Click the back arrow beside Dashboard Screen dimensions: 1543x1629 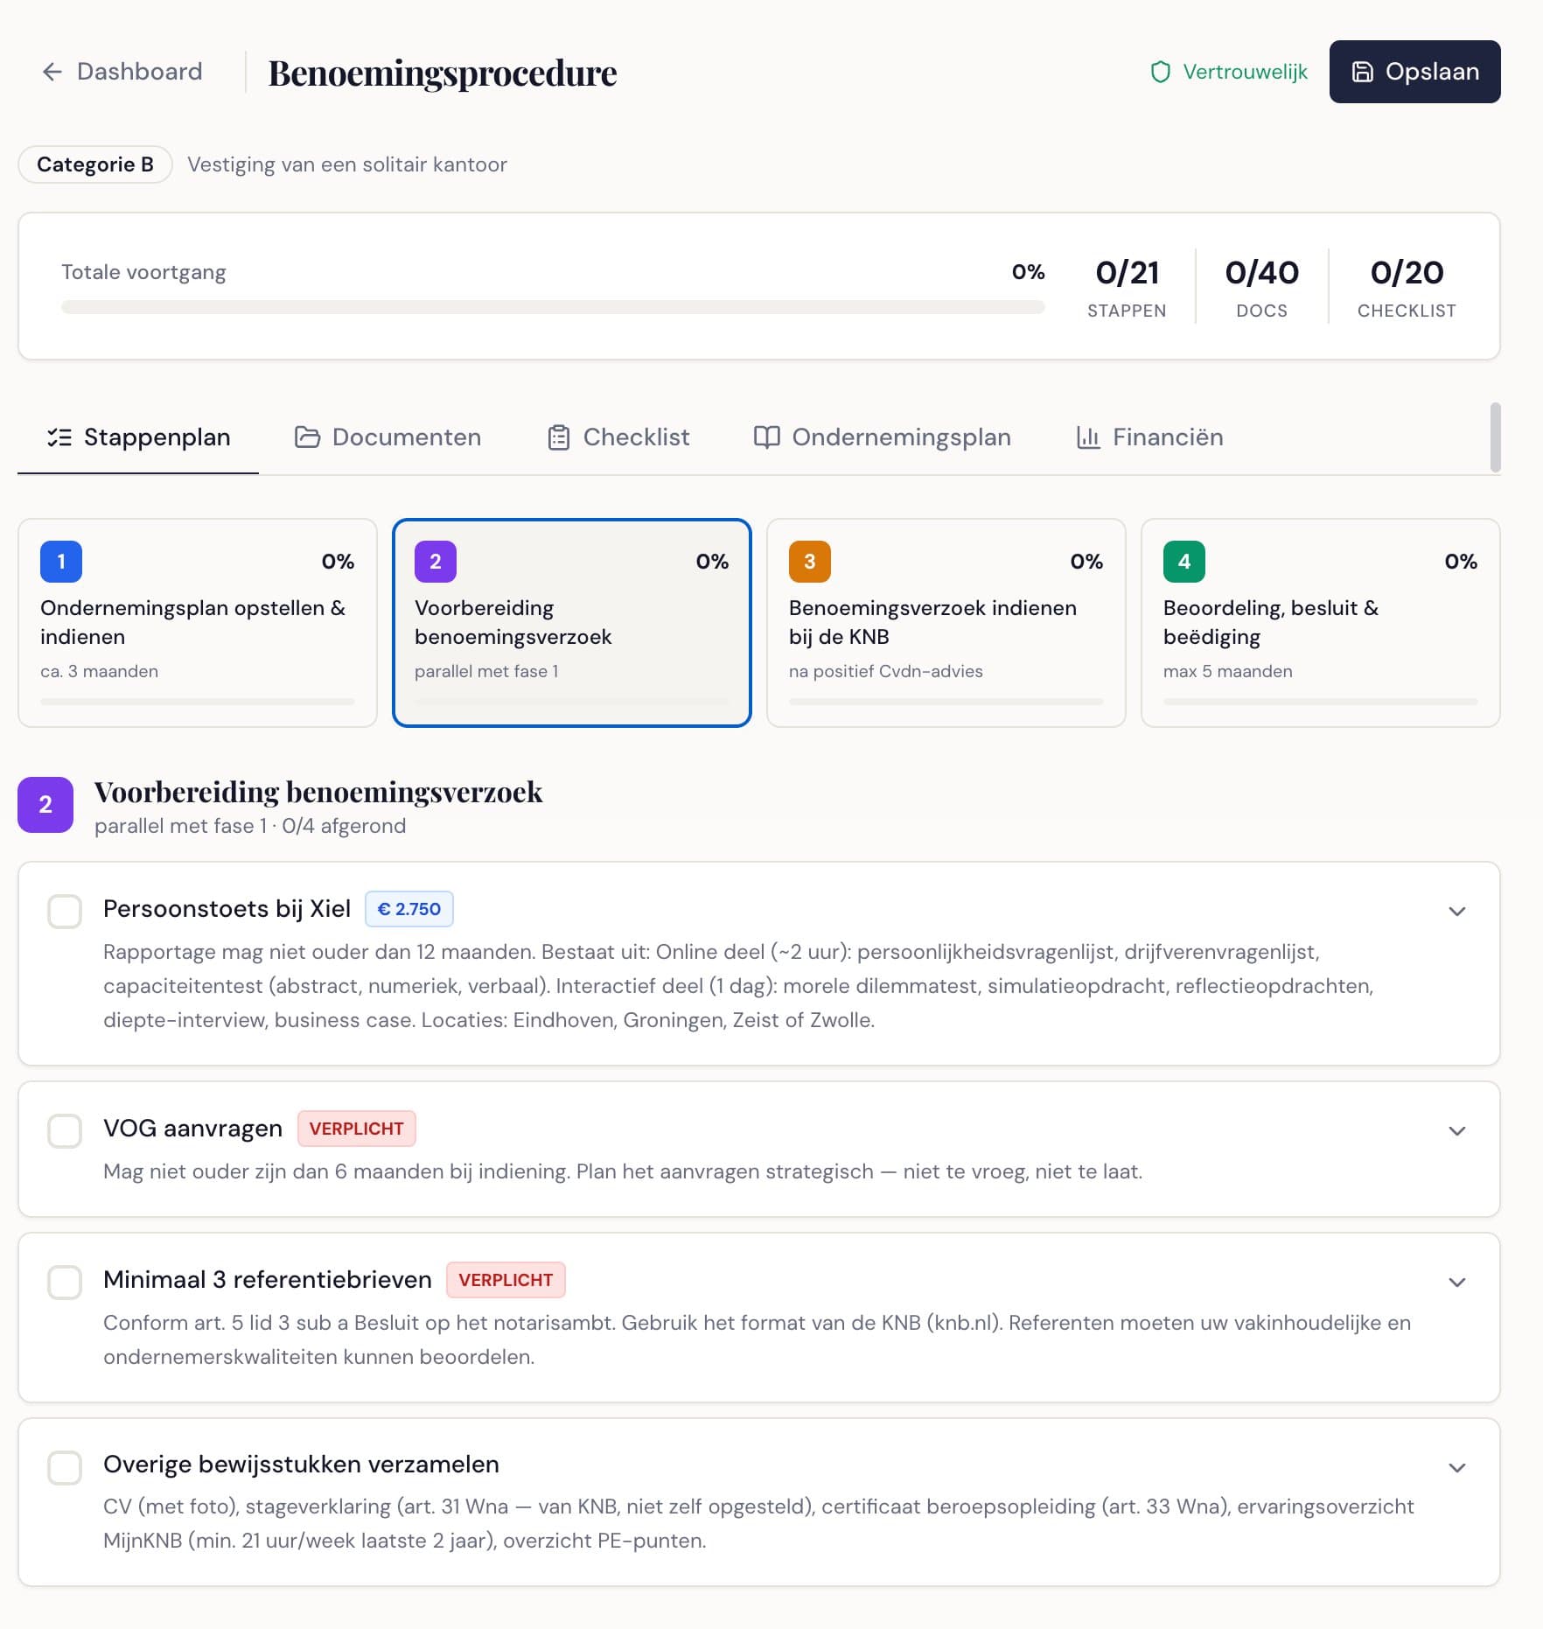pyautogui.click(x=53, y=72)
